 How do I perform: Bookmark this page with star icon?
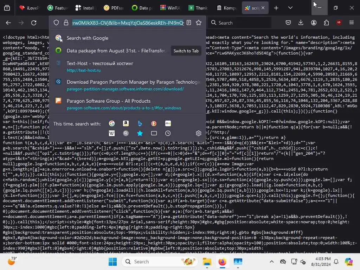point(199,22)
